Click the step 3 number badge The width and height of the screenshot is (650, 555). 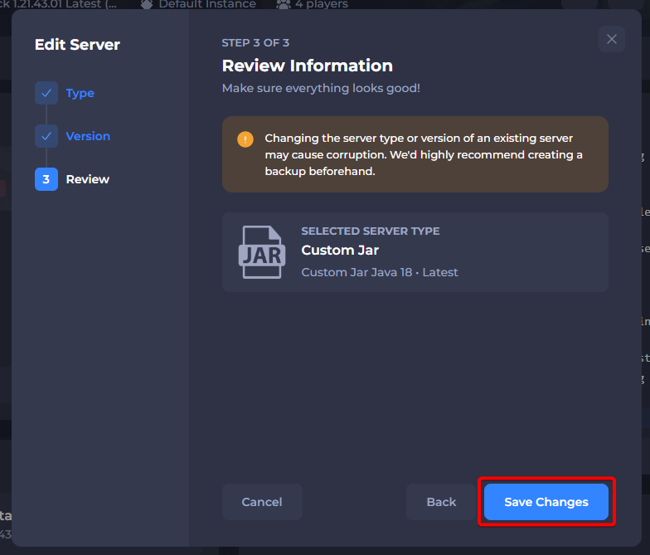point(46,179)
